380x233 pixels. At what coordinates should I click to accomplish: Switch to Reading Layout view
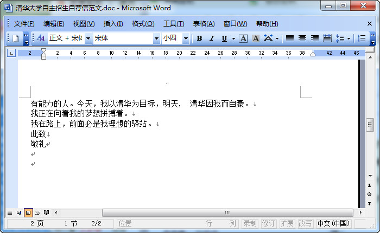(47, 212)
